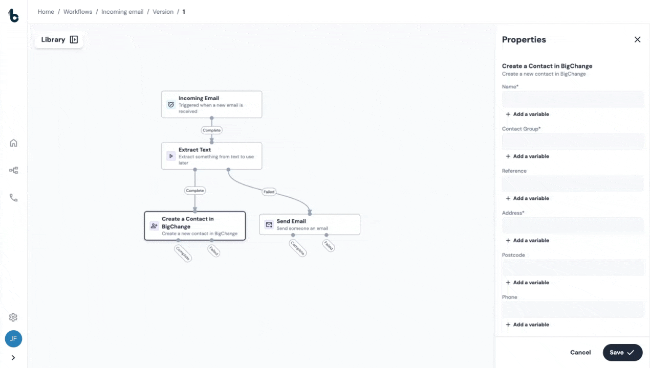Expand the left sidebar with chevron
This screenshot has width=650, height=368.
pos(14,358)
